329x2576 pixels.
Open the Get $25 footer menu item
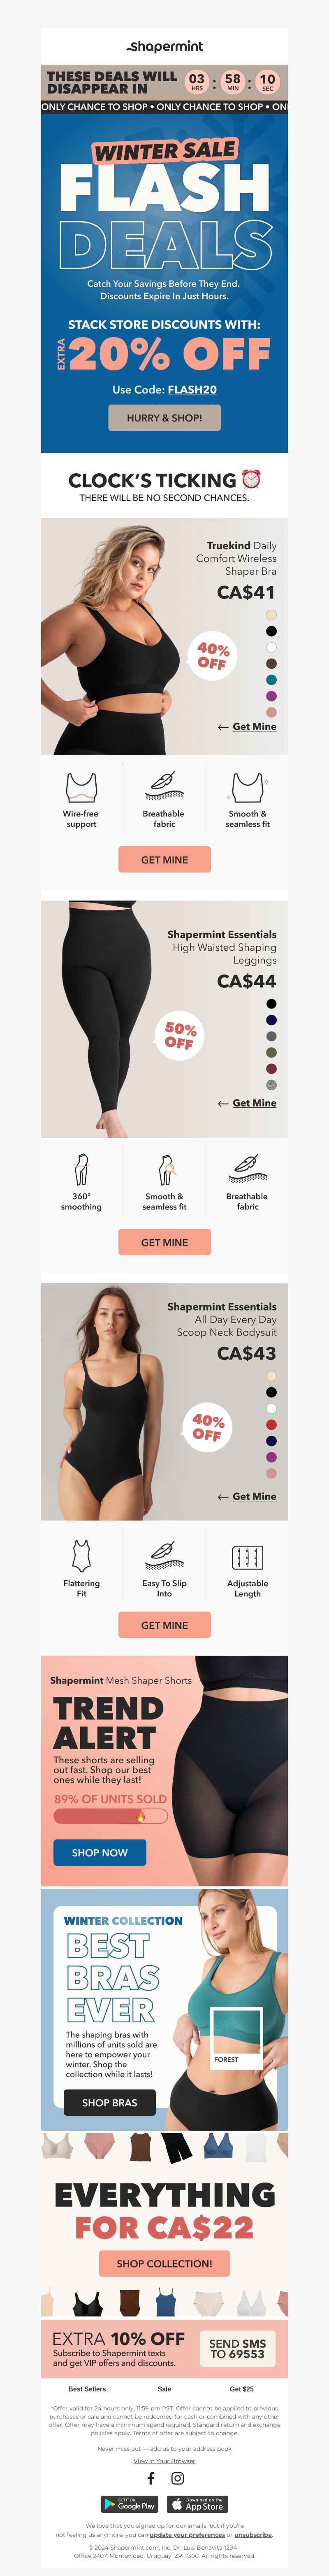[x=241, y=2388]
